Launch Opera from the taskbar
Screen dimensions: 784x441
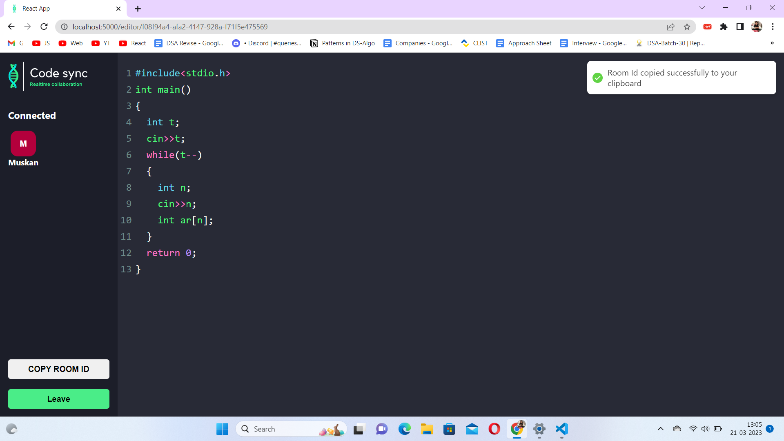[x=494, y=429]
